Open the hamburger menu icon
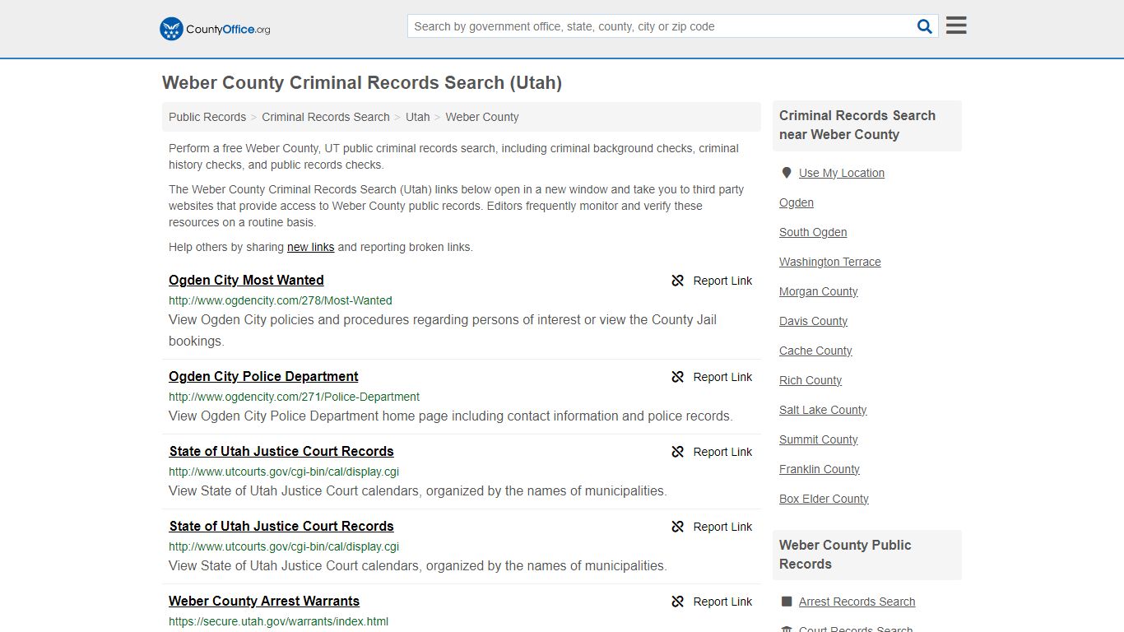The width and height of the screenshot is (1124, 632). (956, 26)
